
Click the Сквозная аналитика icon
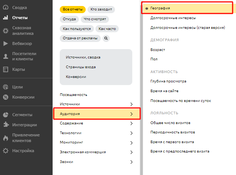point(6,30)
